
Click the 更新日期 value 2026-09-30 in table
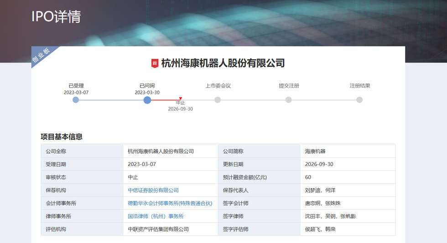pos(319,165)
